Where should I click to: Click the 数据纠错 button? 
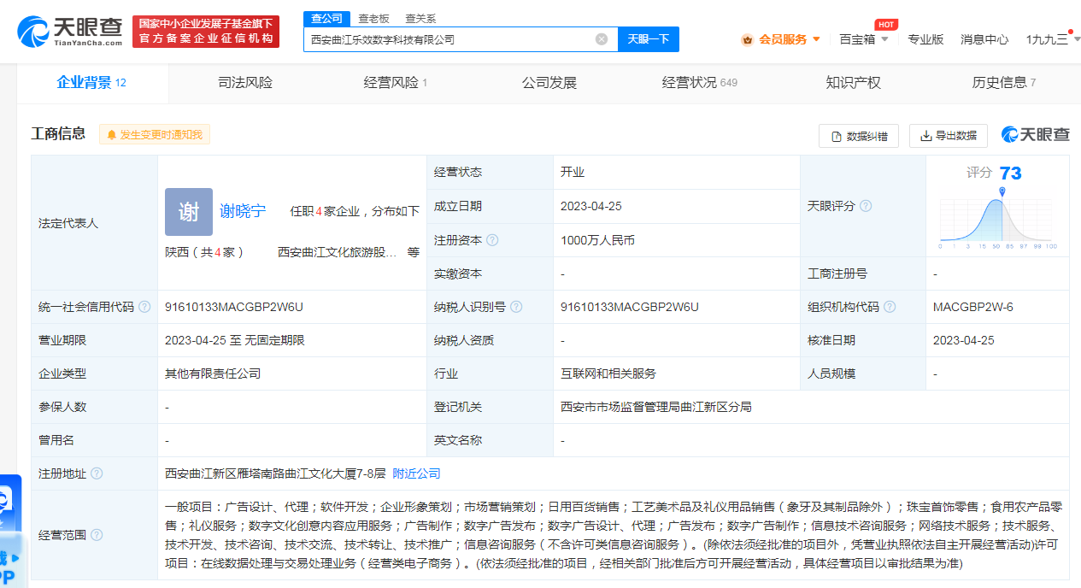tap(859, 136)
